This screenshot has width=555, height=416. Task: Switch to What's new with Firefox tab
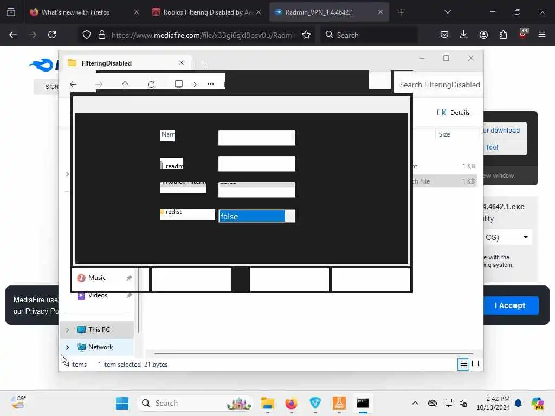click(x=75, y=12)
